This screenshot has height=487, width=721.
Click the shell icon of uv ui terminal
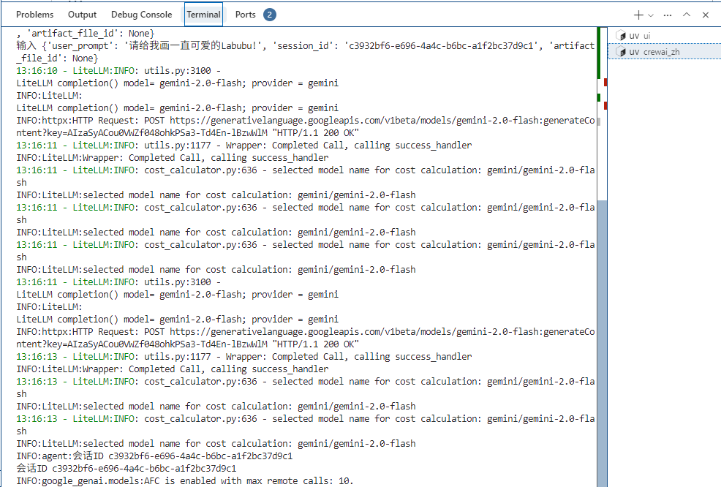pos(622,36)
